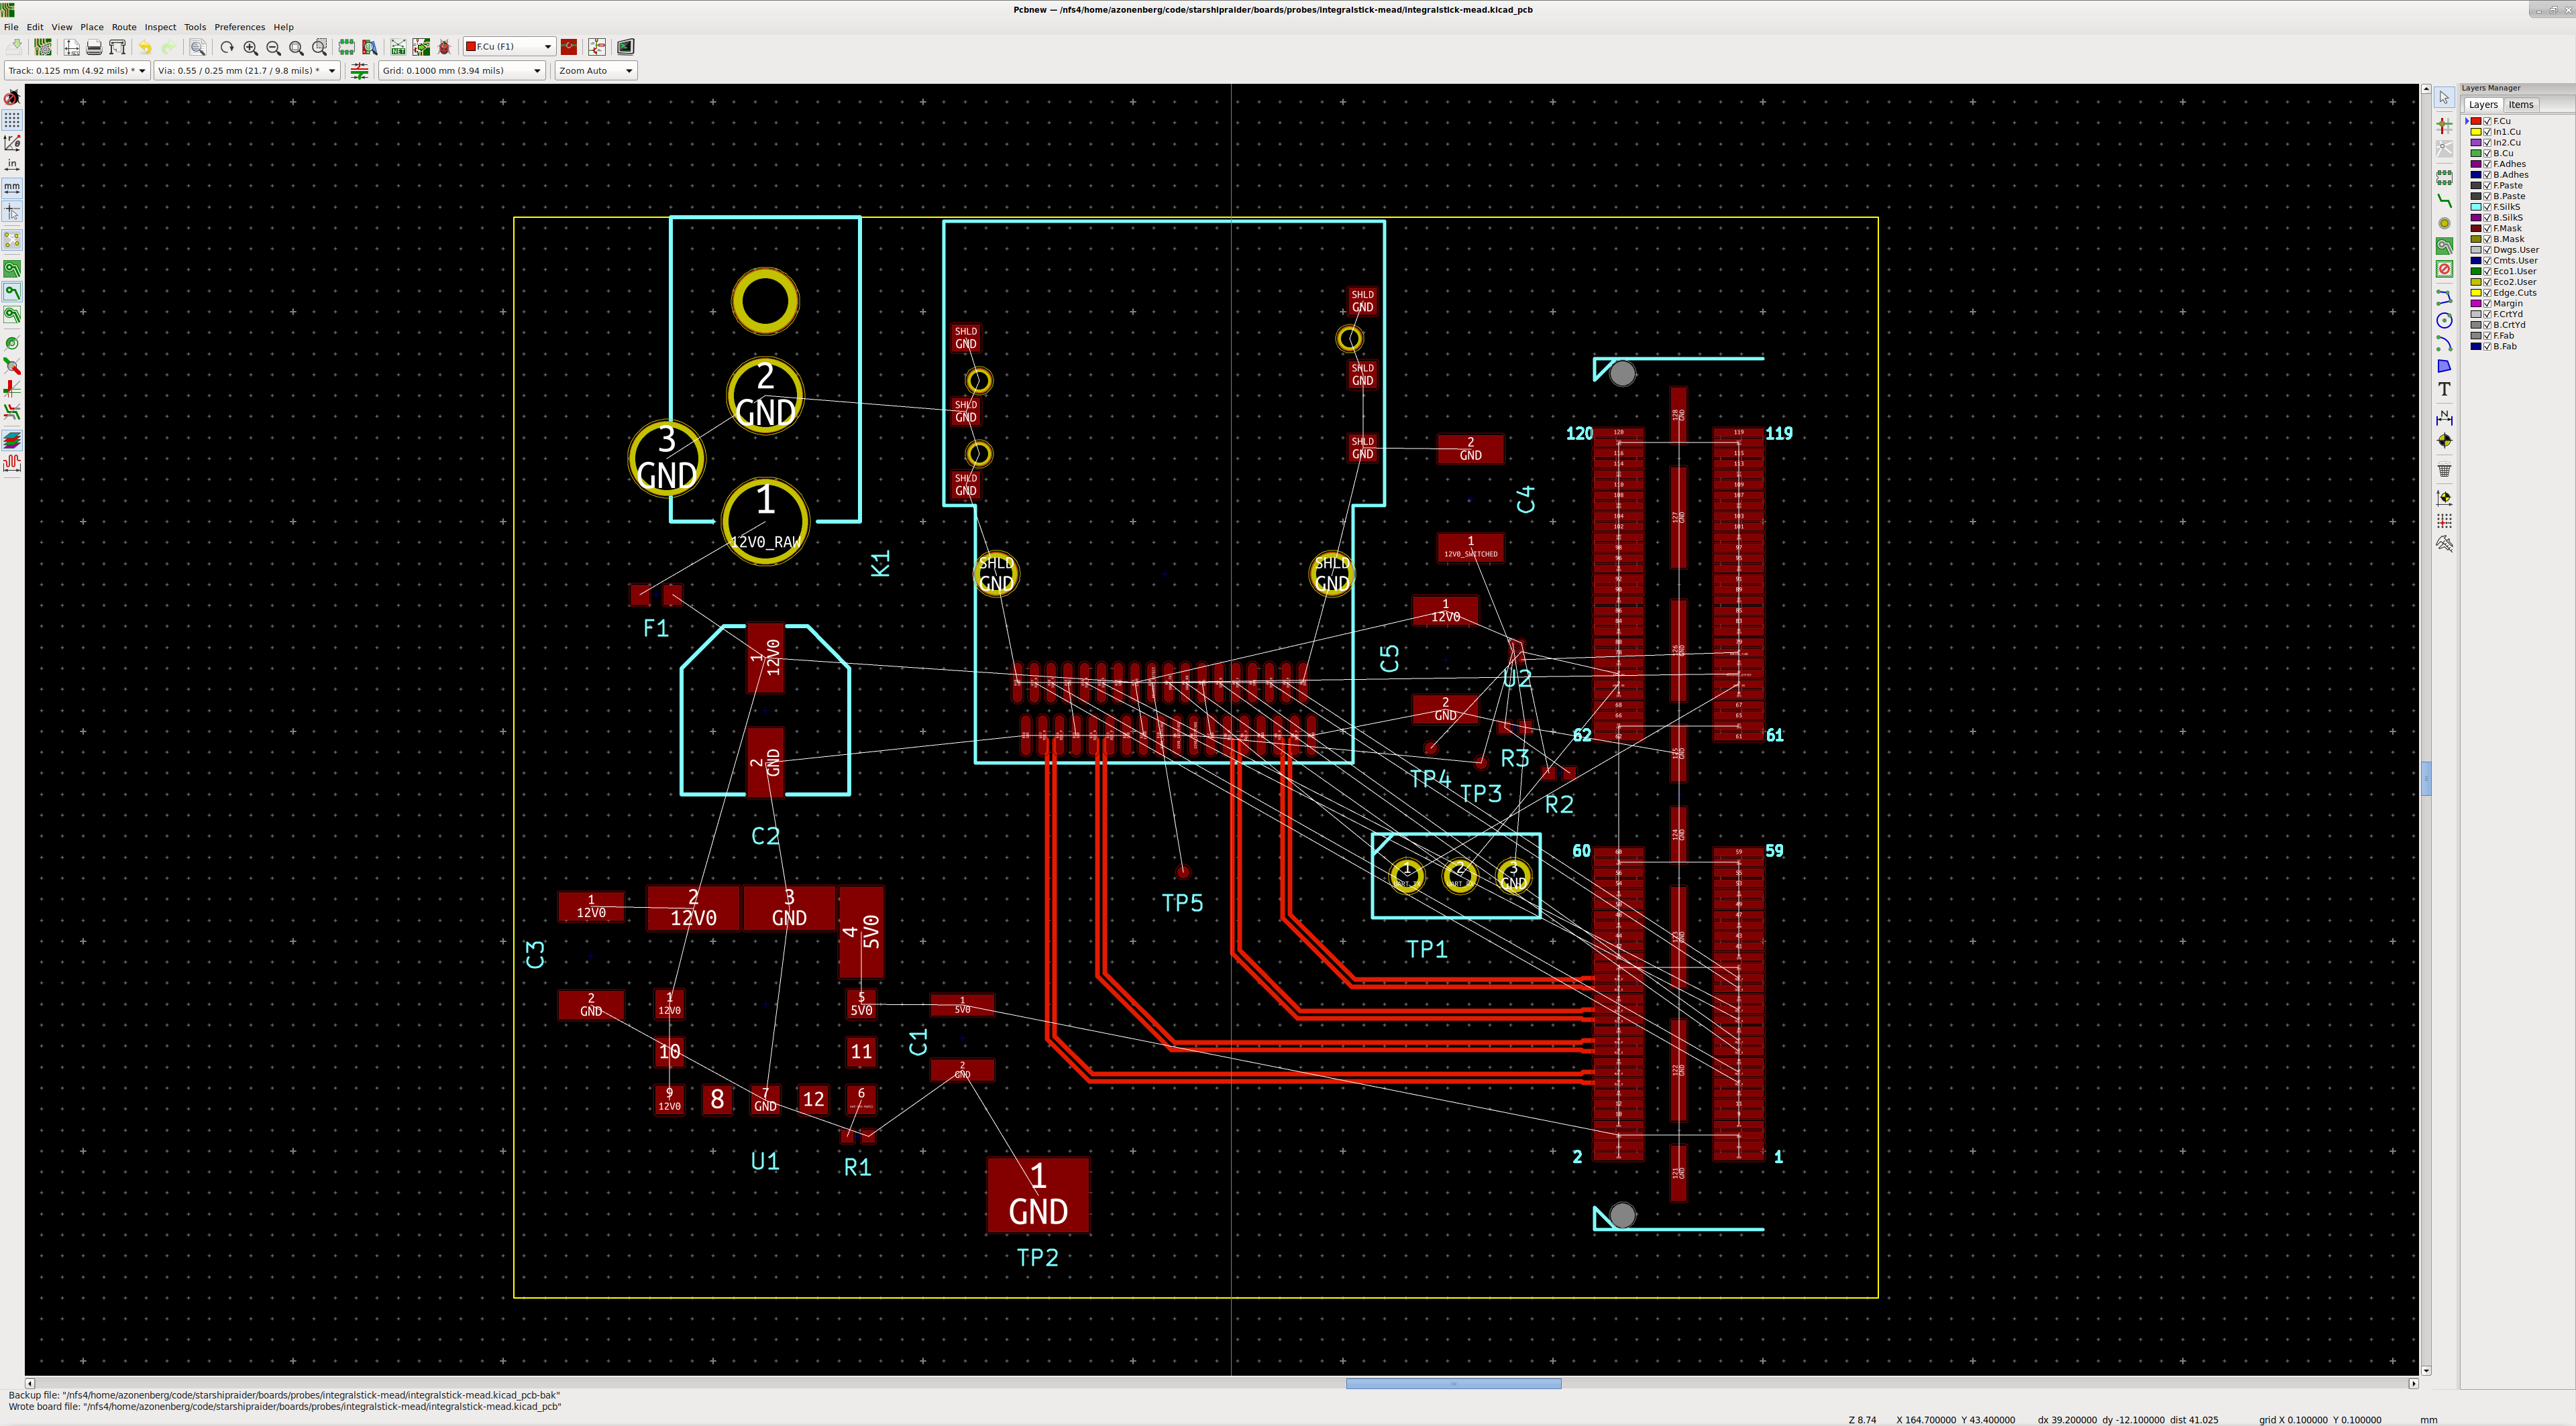Screen dimensions: 2576x1426
Task: Toggle the microwave tools toolbar
Action: [12, 463]
